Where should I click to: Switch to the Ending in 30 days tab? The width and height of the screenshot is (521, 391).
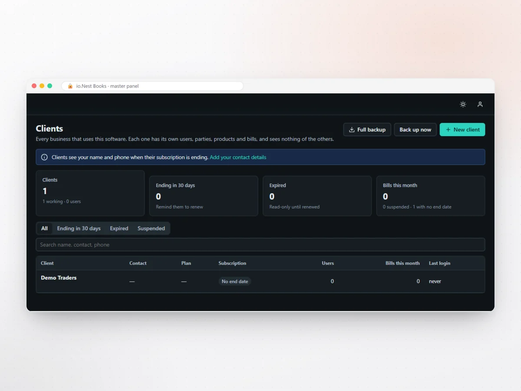pos(79,229)
